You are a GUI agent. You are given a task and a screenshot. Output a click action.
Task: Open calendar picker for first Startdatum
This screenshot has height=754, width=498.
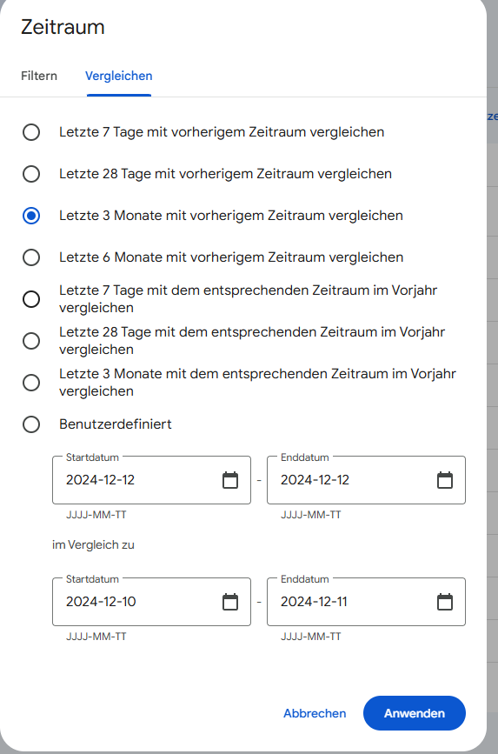[230, 480]
